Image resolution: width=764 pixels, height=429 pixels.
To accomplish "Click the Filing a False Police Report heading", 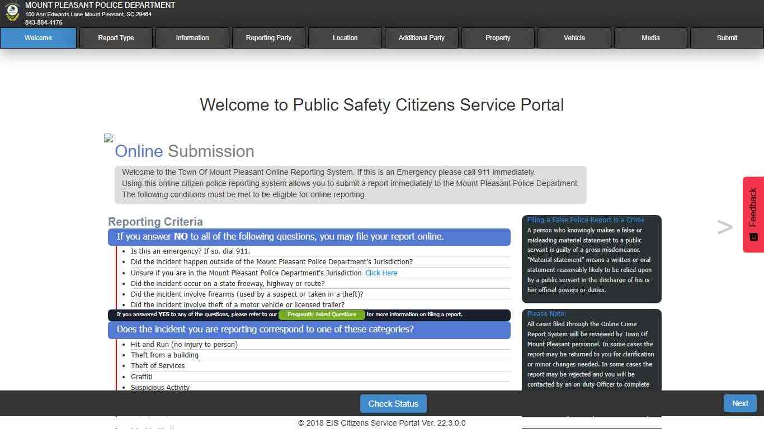I will 586,220.
